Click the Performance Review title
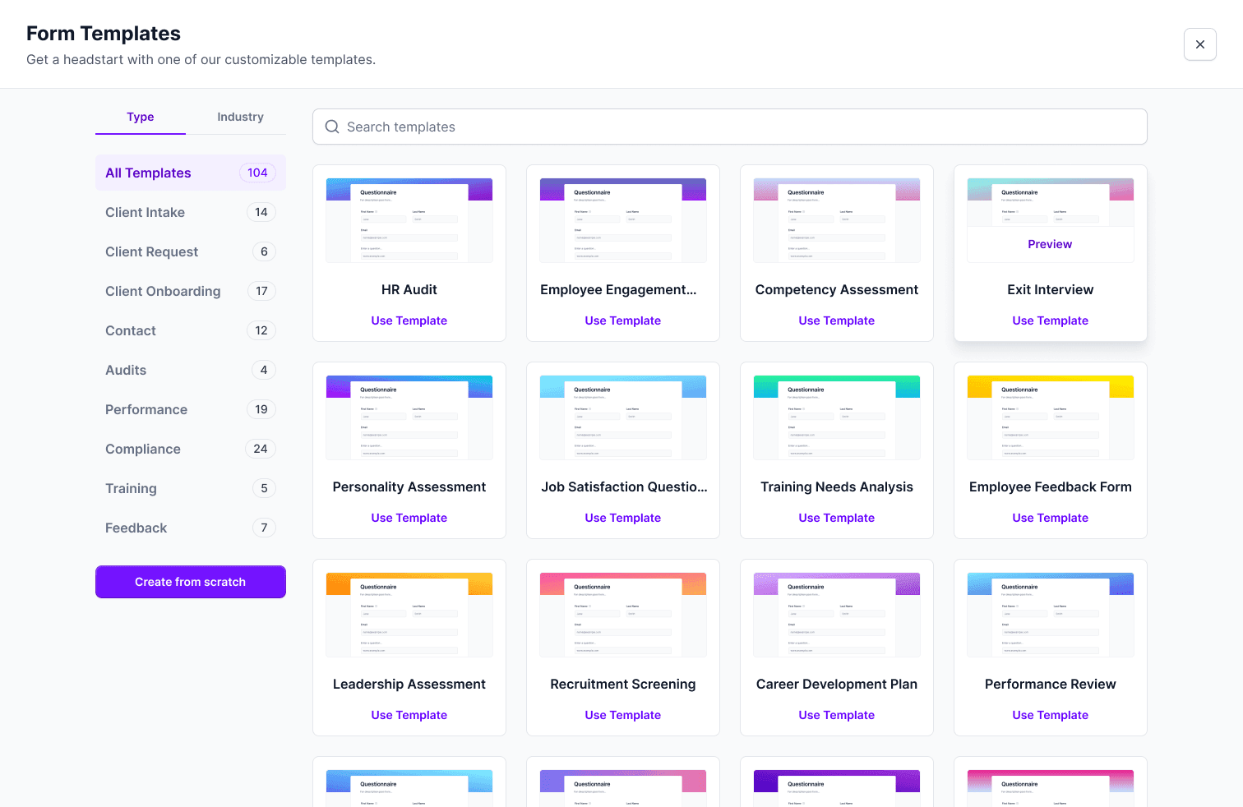The height and width of the screenshot is (807, 1243). pos(1051,684)
